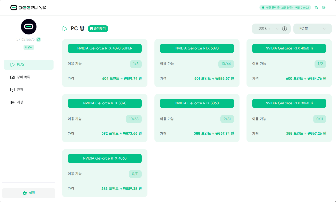Click the help question mark icon

pyautogui.click(x=285, y=29)
